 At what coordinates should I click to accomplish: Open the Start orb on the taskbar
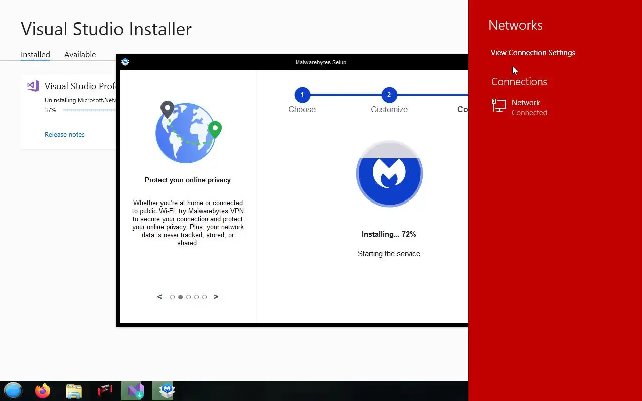pos(13,390)
